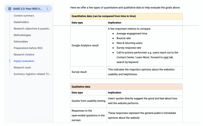Screen dimensions: 203x126
Task: Go to Deliverables outline entry
Action: 21,42
